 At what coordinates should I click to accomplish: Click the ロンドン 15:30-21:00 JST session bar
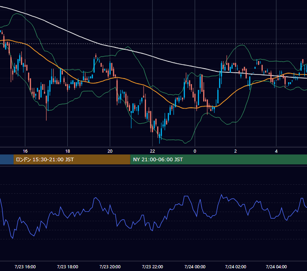coord(72,159)
